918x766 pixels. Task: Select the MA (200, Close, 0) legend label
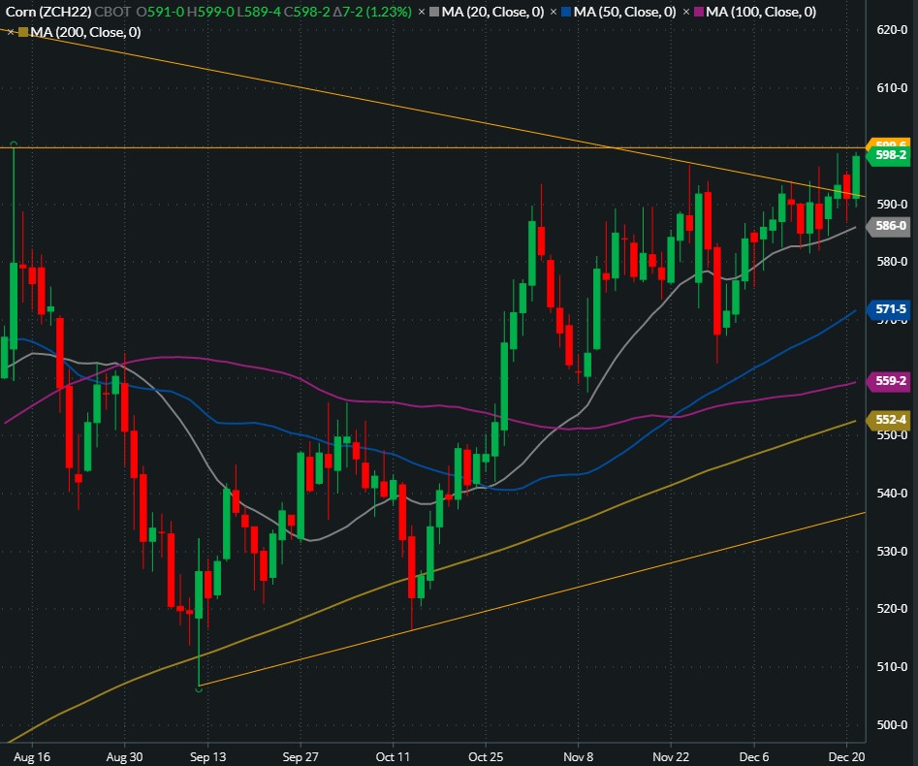point(85,32)
